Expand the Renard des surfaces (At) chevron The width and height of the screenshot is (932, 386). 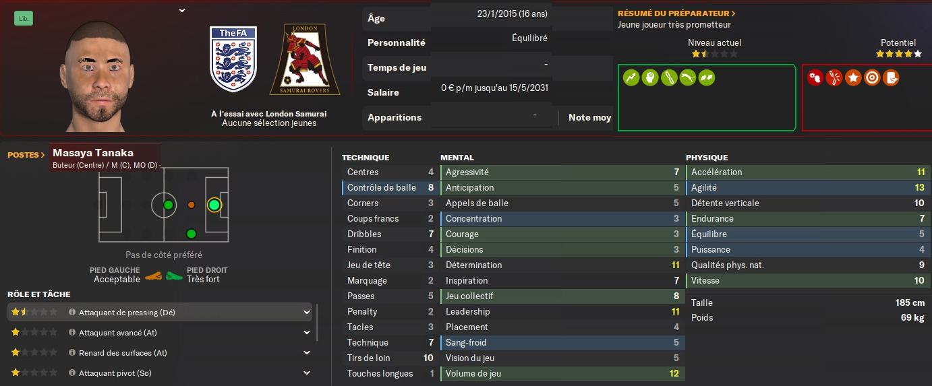point(307,353)
